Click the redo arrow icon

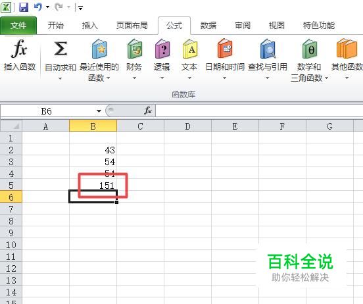coord(59,7)
